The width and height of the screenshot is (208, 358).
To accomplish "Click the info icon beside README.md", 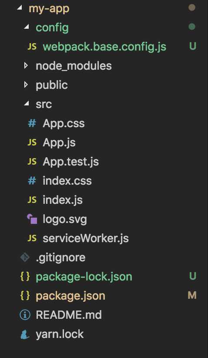I will pyautogui.click(x=25, y=315).
